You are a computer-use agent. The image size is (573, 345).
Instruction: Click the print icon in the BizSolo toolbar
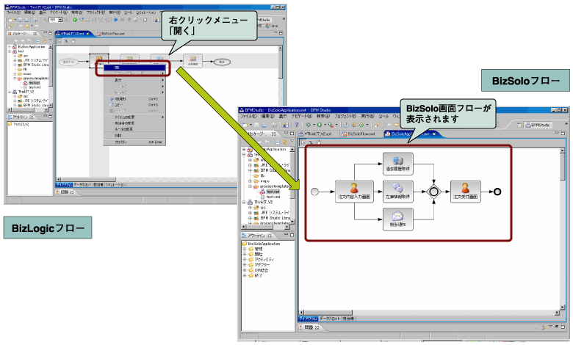[264, 125]
